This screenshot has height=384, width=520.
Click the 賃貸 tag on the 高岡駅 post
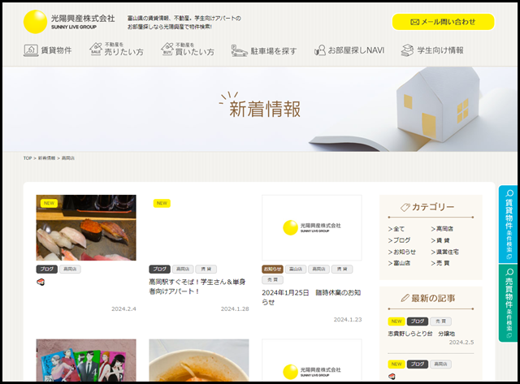pyautogui.click(x=206, y=270)
